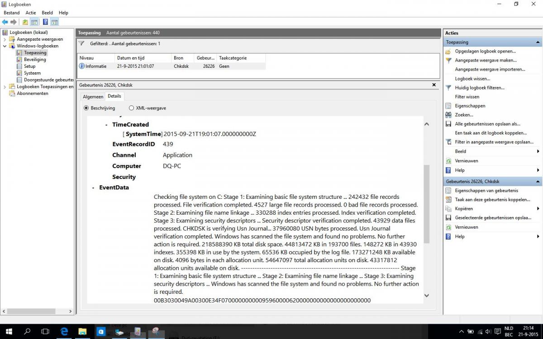Switch to the Details tab
This screenshot has width=543, height=339.
114,96
